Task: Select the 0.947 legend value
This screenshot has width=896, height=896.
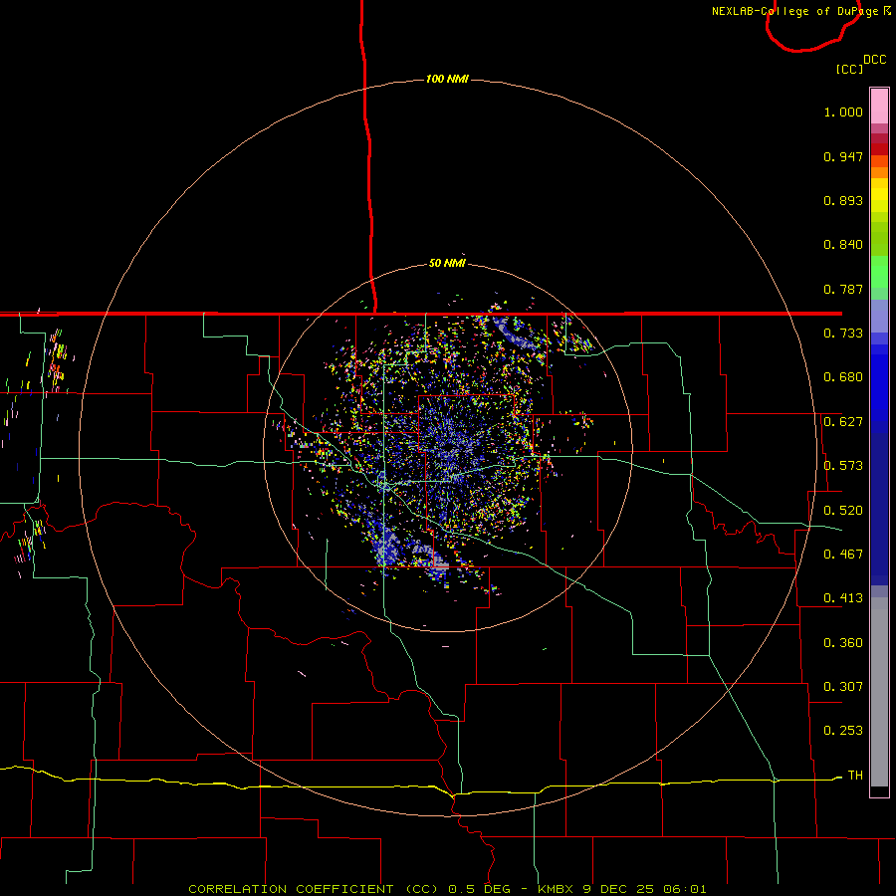Action: point(843,156)
